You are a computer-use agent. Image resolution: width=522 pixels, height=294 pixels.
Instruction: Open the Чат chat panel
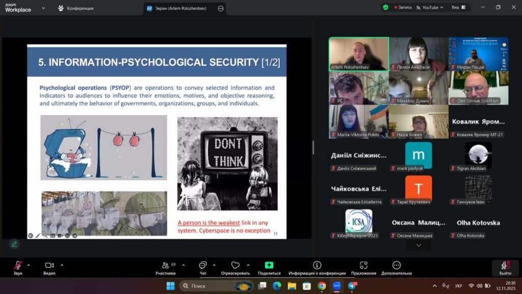203,266
